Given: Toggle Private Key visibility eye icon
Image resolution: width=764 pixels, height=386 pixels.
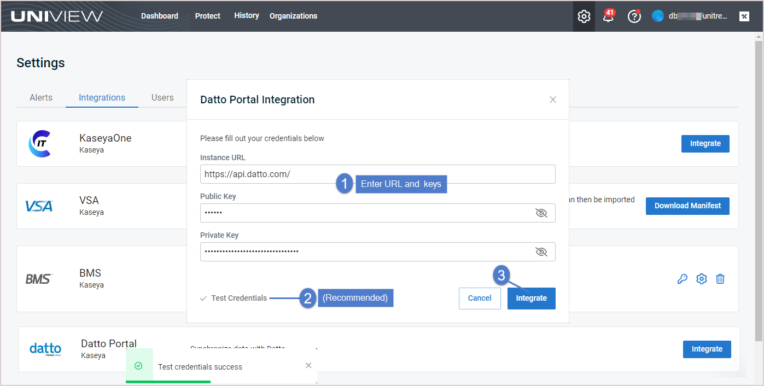Looking at the screenshot, I should [x=541, y=252].
